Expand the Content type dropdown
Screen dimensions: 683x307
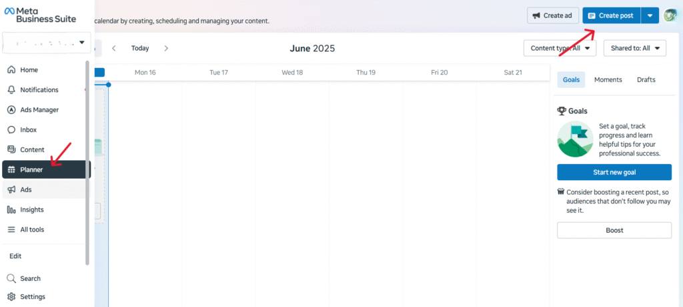(560, 48)
